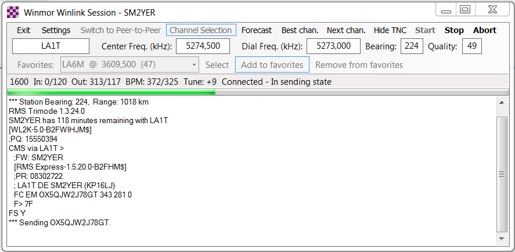Click log line F> 7F
Viewport: 515px width, 252px height.
click(x=23, y=204)
